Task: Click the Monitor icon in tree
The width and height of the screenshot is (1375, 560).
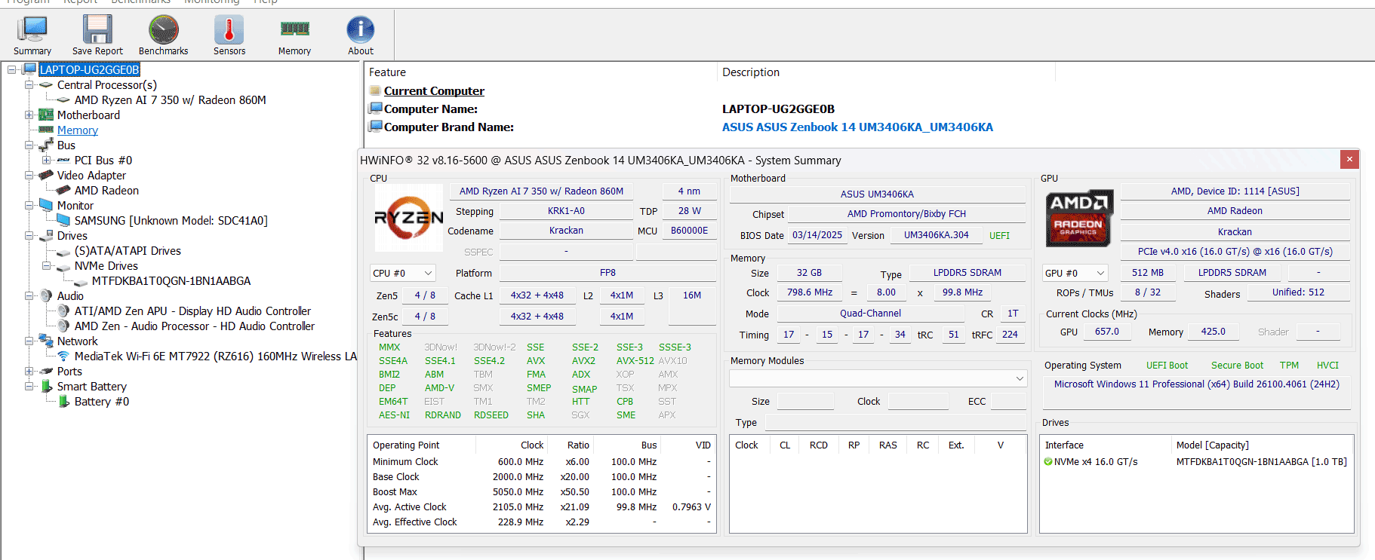Action: tap(46, 205)
